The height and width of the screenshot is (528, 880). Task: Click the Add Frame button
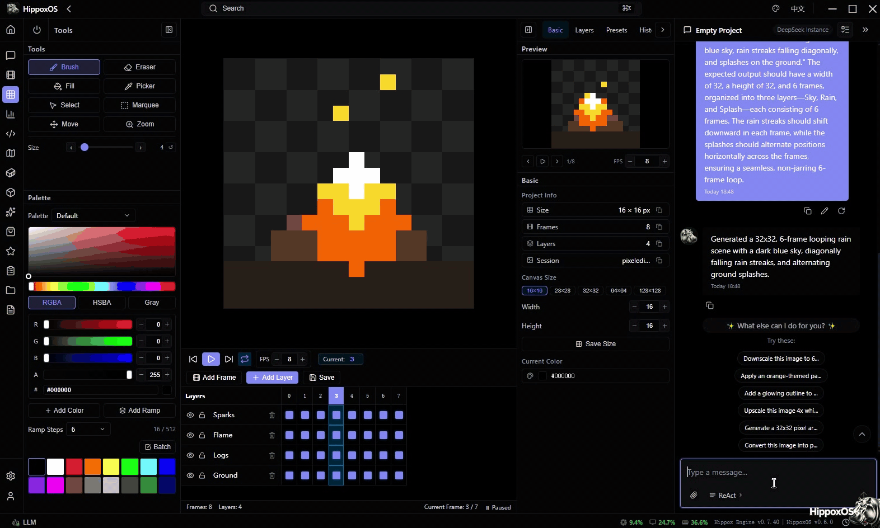click(x=214, y=378)
